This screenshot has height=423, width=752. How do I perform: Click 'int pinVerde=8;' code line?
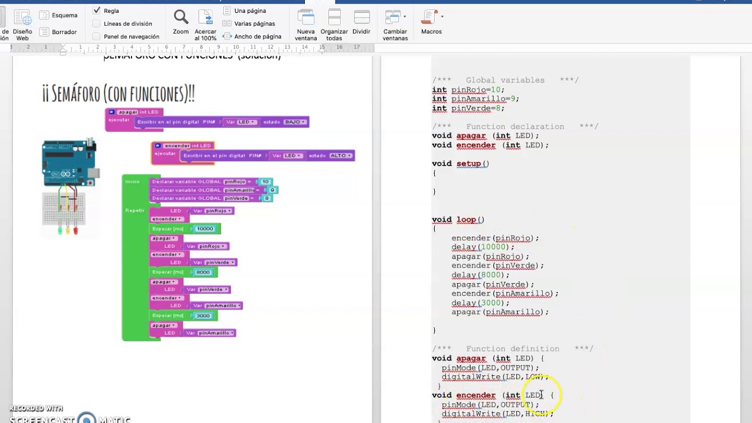468,109
